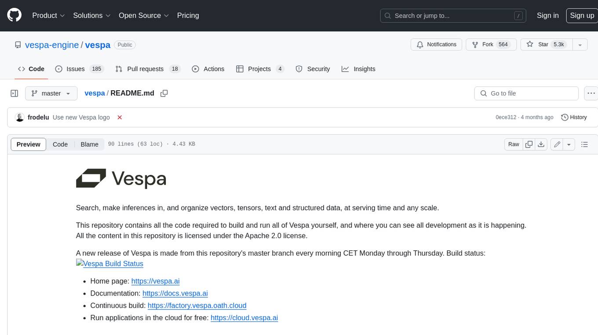The width and height of the screenshot is (598, 335).
Task: View the file History
Action: (574, 118)
